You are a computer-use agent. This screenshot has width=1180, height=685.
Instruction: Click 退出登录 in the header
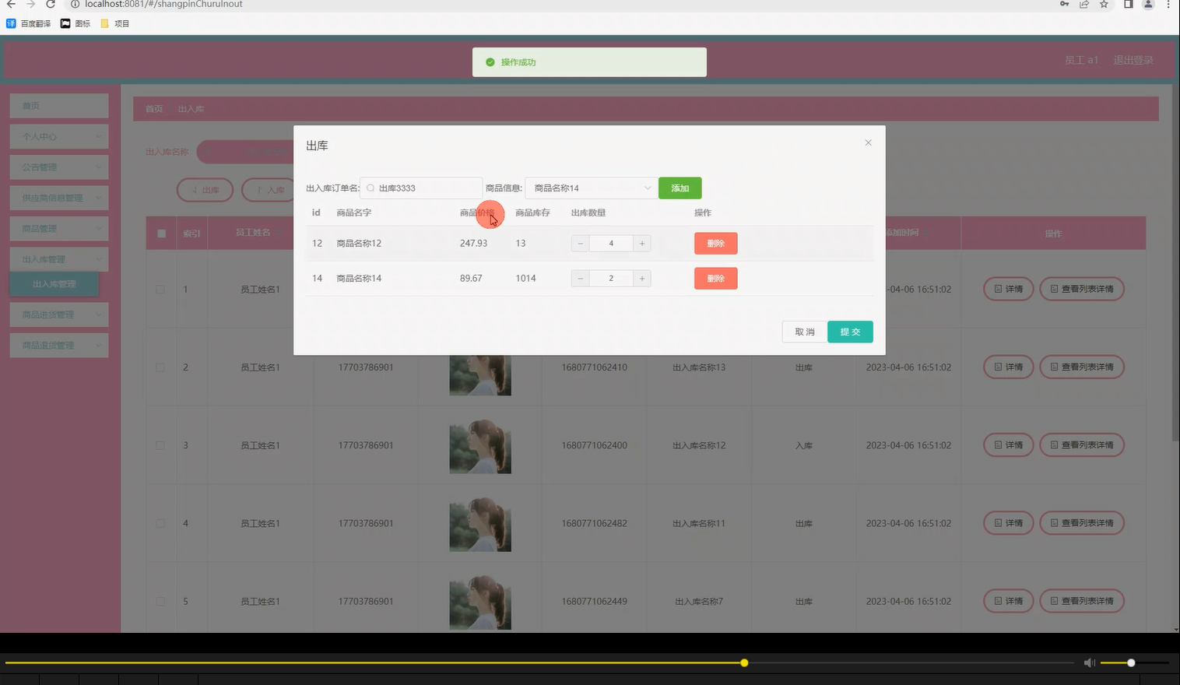tap(1133, 60)
